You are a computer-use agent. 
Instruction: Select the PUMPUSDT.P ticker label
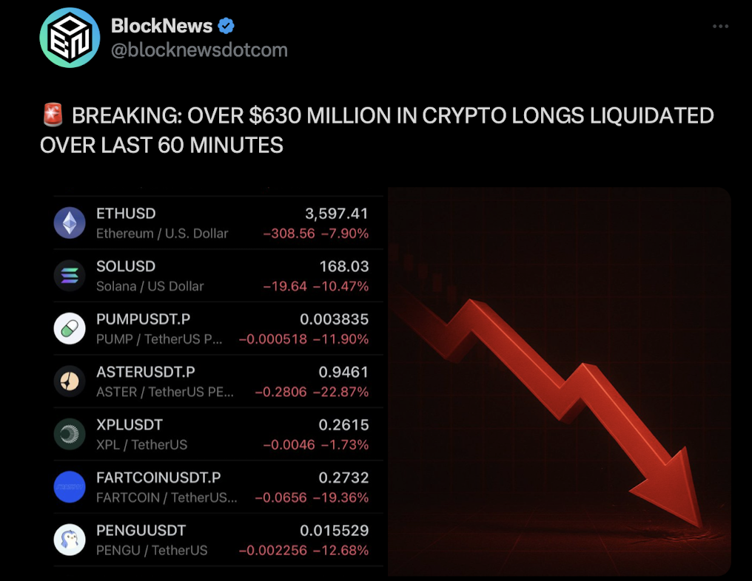pos(143,319)
